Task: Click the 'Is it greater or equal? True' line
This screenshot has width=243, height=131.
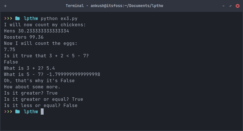Action: pos(43,99)
